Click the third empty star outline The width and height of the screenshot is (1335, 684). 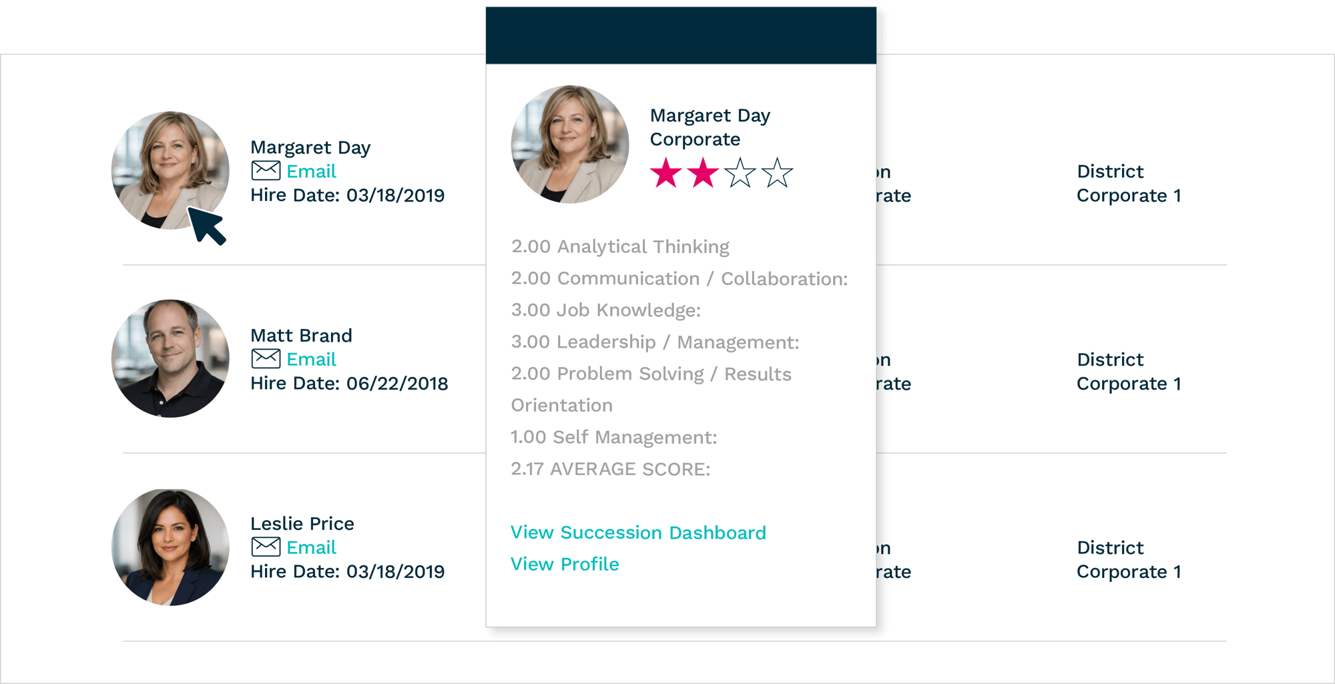coord(740,173)
